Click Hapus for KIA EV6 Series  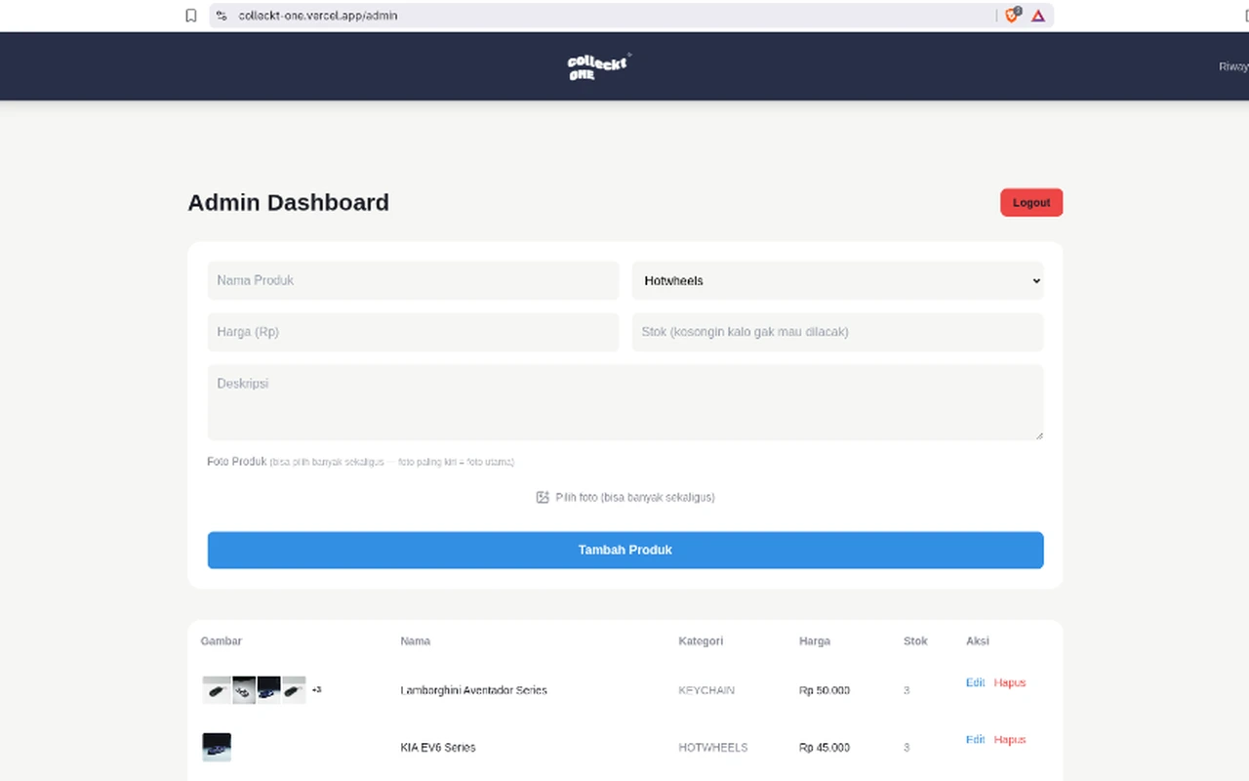point(1010,739)
